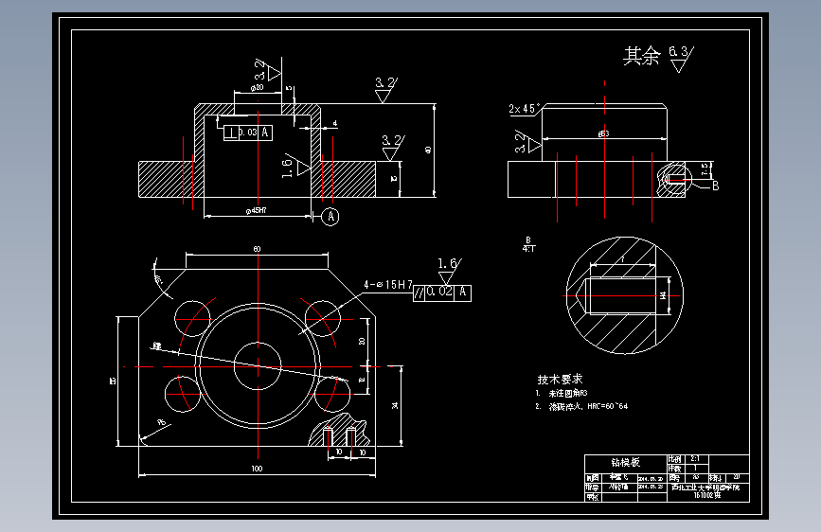Click the "34" dimension right of plan view
Image resolution: width=821 pixels, height=532 pixels.
[x=395, y=405]
